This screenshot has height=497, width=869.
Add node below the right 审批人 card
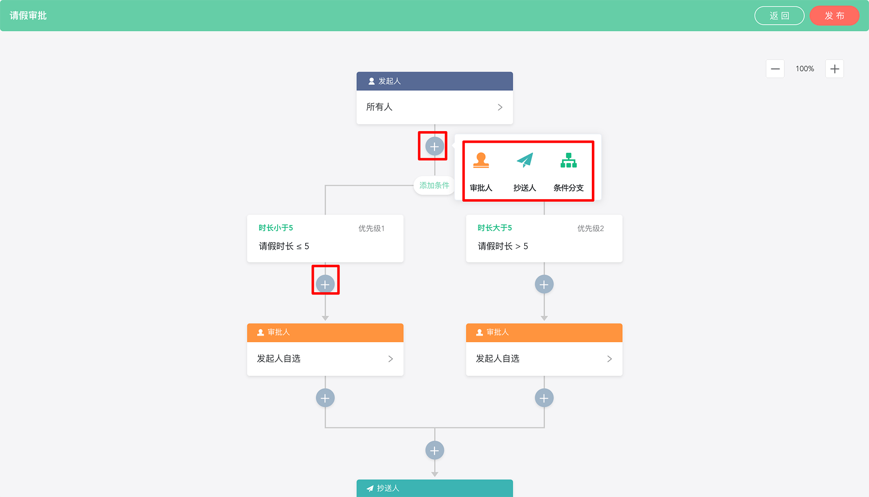pyautogui.click(x=544, y=398)
